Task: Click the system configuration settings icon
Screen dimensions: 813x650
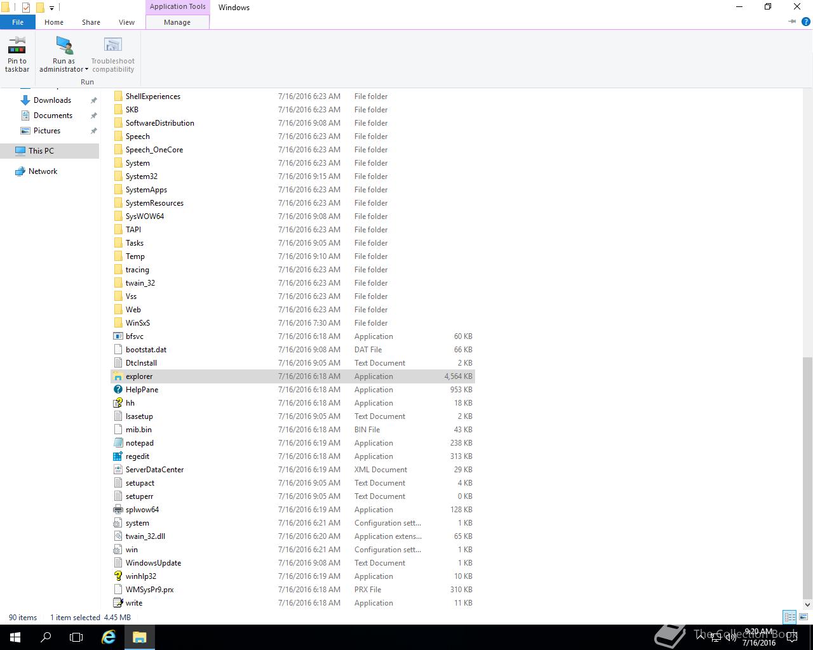Action: coord(118,523)
